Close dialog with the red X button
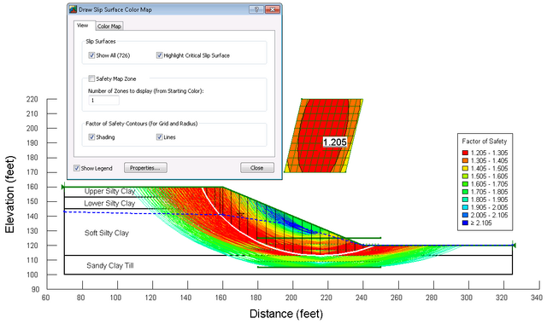The width and height of the screenshot is (547, 324). click(273, 9)
